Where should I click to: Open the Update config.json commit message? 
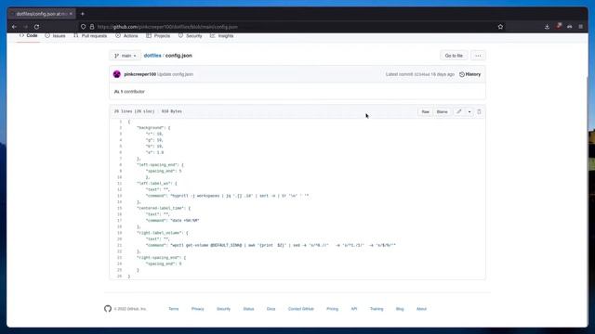tap(176, 74)
